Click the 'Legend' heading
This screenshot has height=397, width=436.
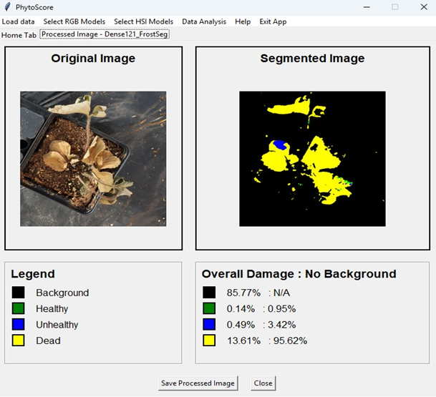point(33,274)
